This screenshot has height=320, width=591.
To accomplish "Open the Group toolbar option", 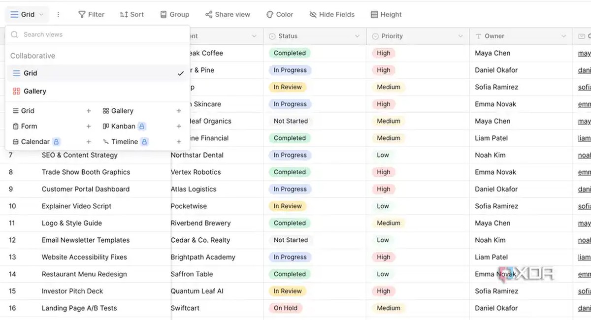I will pyautogui.click(x=174, y=15).
